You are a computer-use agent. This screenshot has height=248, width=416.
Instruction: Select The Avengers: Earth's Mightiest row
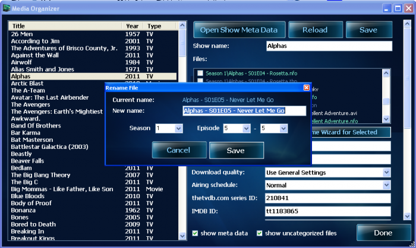[57, 112]
